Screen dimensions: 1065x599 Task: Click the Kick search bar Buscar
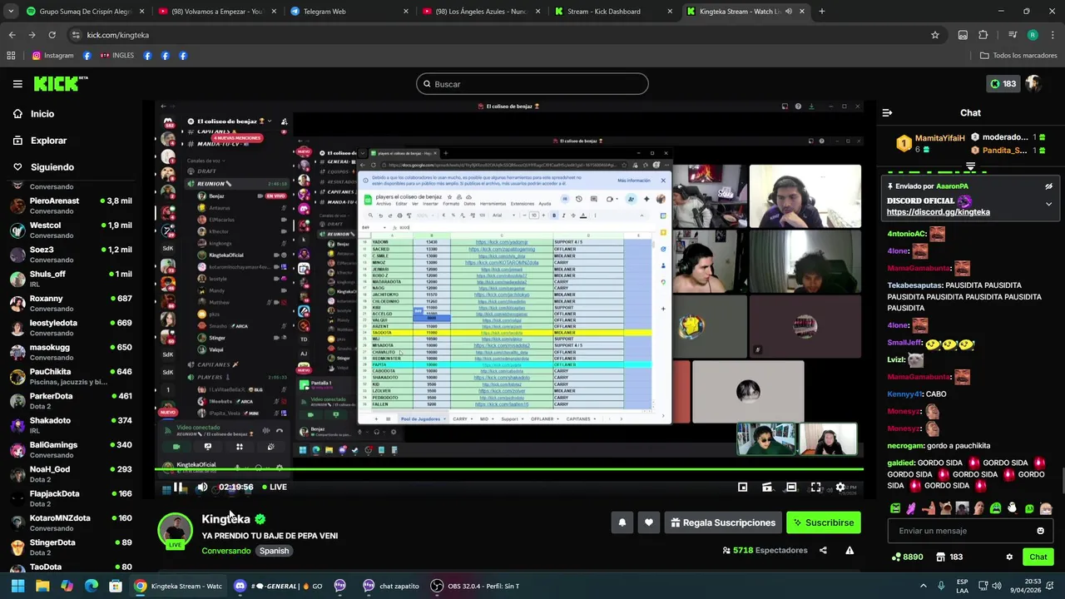point(532,84)
